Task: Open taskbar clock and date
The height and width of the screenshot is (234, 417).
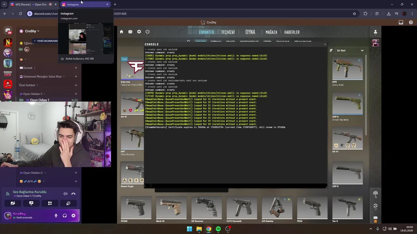Action: point(407,229)
